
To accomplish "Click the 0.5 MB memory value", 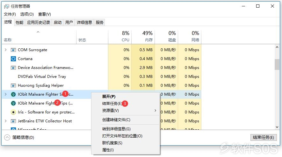I will click(146, 50).
